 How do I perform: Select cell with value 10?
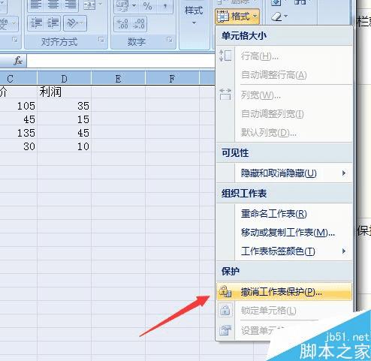pyautogui.click(x=65, y=146)
